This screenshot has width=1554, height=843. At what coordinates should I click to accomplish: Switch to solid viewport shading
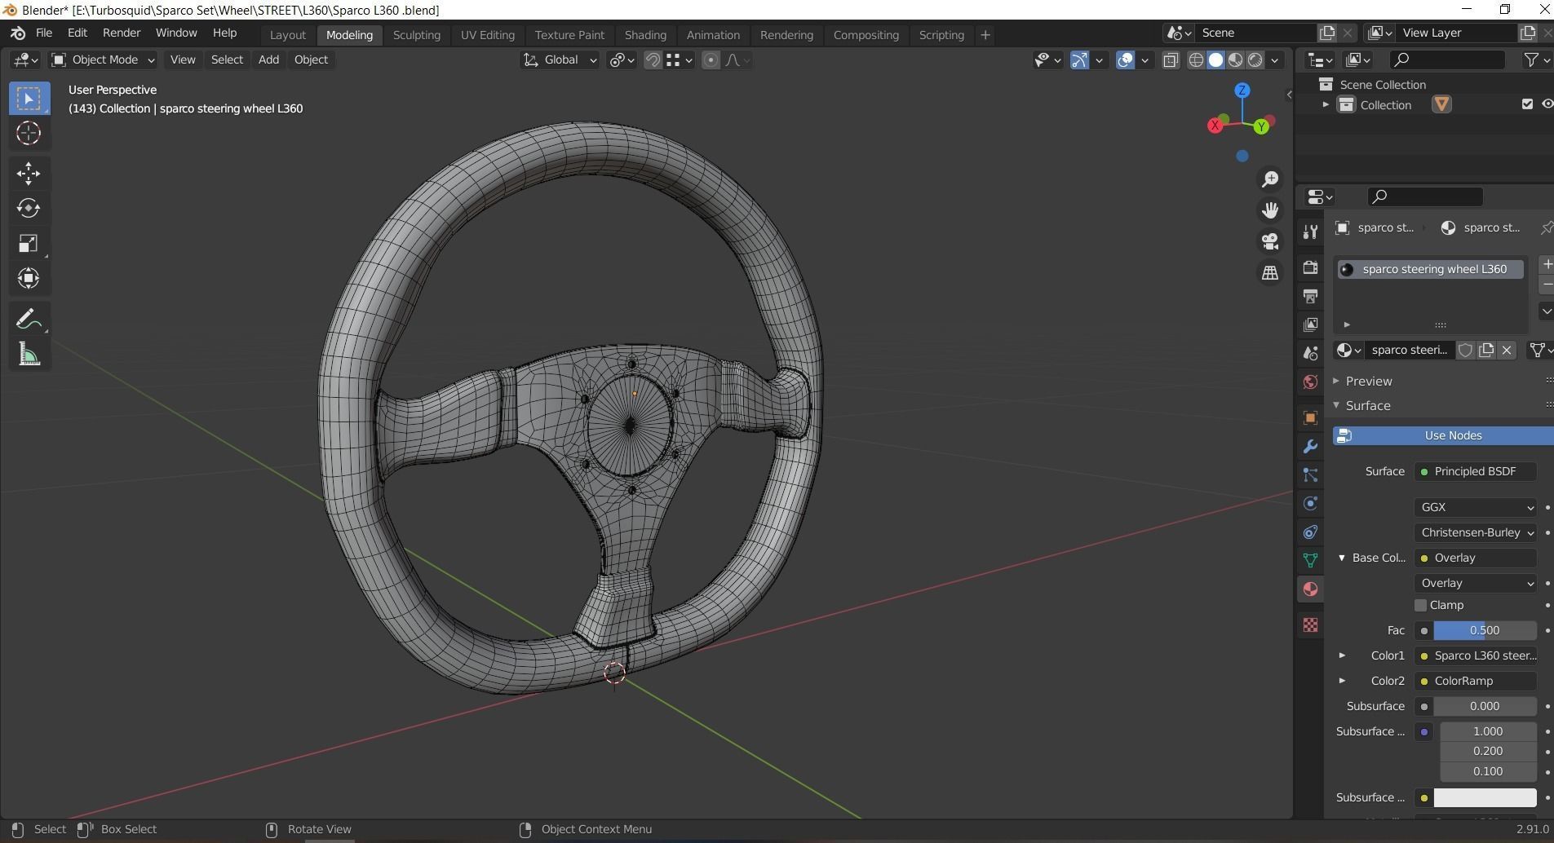point(1215,60)
